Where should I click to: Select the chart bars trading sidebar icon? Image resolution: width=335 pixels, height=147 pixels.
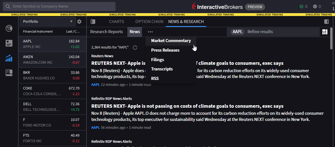tap(9, 58)
